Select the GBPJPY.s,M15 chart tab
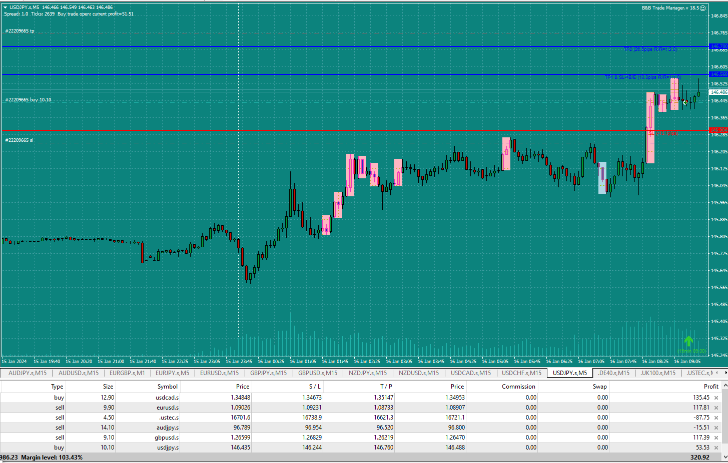 coord(268,373)
